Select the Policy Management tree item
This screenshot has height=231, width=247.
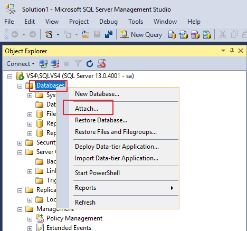click(x=74, y=218)
